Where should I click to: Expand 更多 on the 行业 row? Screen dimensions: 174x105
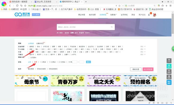point(143,52)
